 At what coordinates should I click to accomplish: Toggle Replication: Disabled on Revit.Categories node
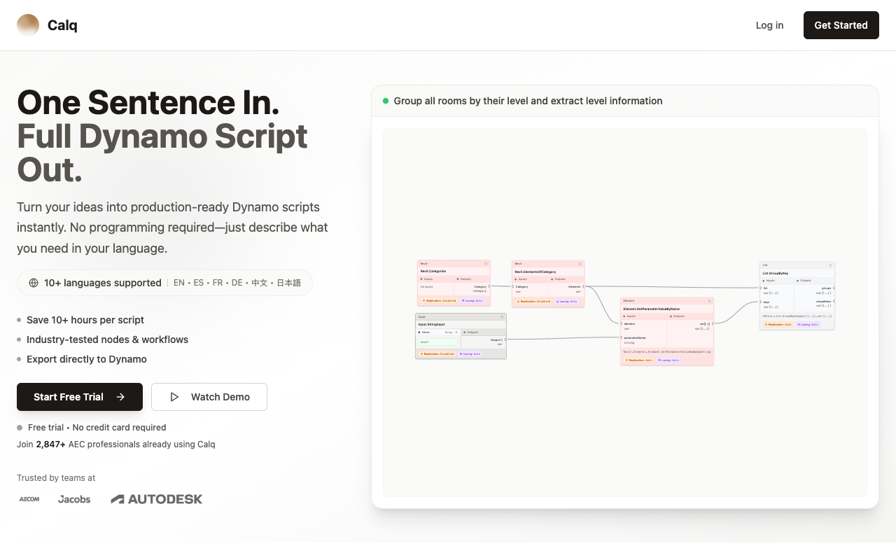pyautogui.click(x=440, y=301)
